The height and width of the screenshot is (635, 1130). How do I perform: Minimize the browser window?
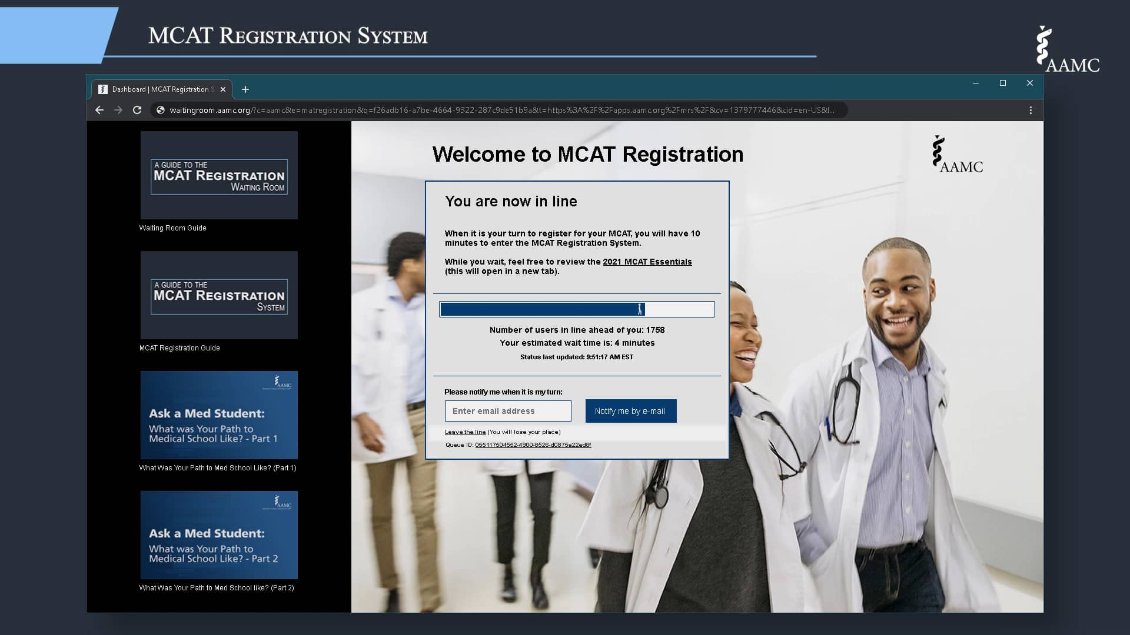tap(976, 83)
